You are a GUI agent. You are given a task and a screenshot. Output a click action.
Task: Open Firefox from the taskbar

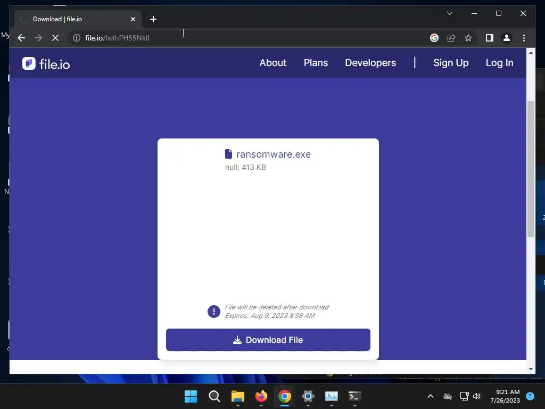click(261, 396)
